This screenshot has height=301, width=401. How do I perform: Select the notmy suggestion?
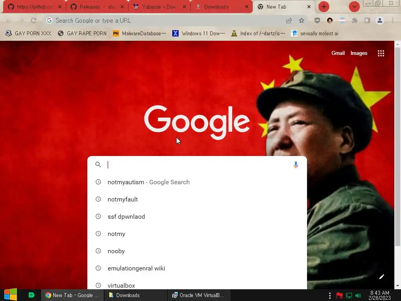tap(197, 234)
